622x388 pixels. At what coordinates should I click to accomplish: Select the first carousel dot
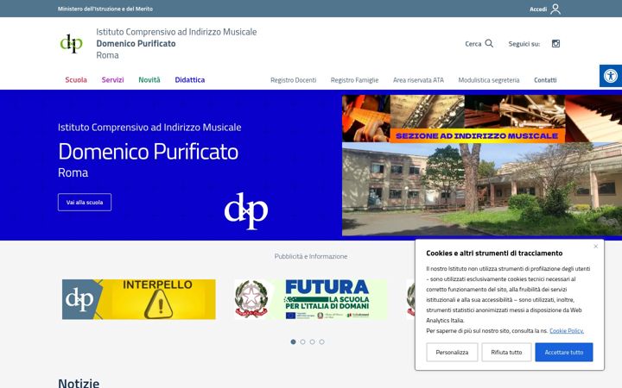click(x=293, y=341)
